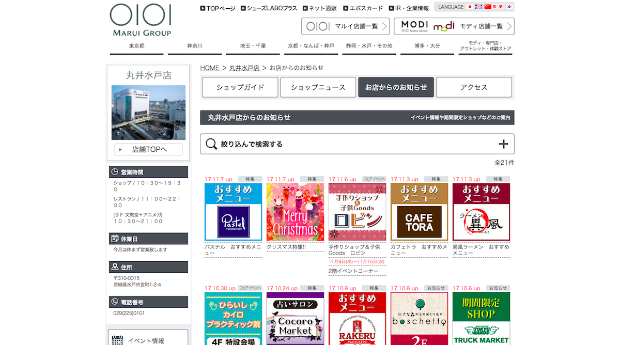Screen dimensions: 620x345
Task: Expand the 絞り込んで検索する filter panel
Action: (357, 144)
